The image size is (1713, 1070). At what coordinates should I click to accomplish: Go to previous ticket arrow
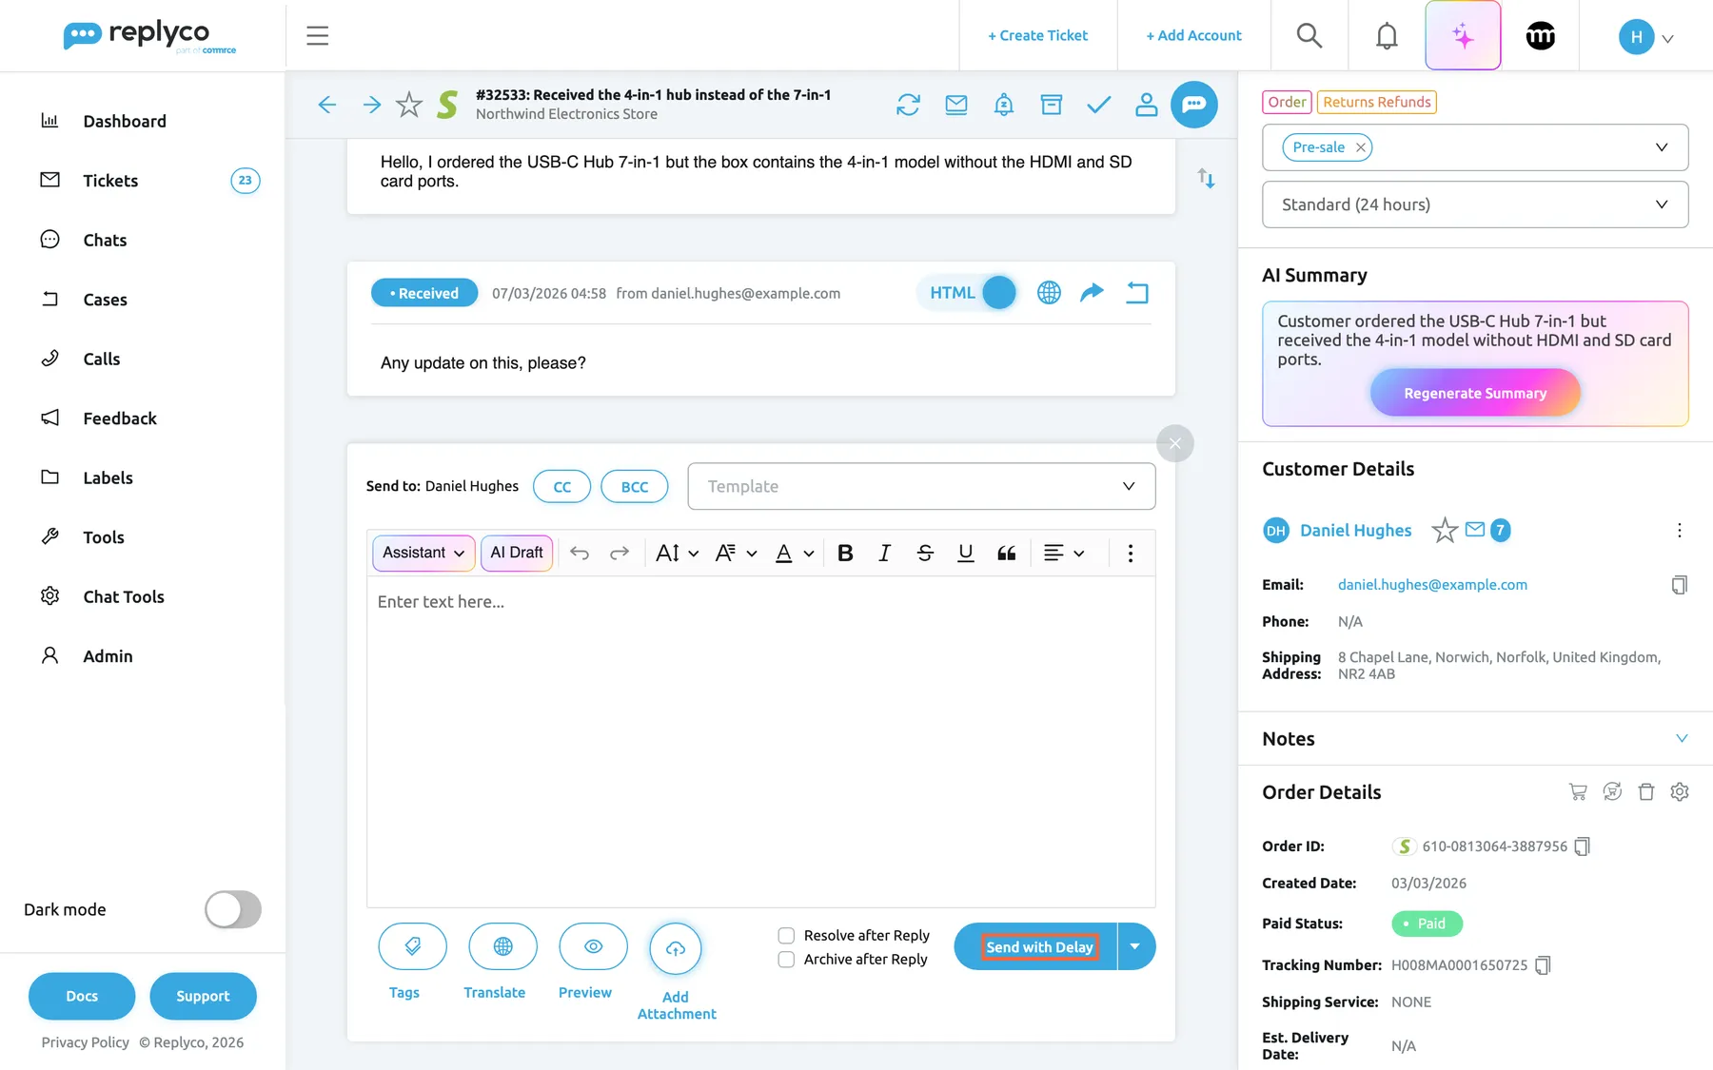(327, 105)
